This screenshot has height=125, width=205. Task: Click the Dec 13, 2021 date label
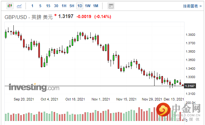click(174, 99)
